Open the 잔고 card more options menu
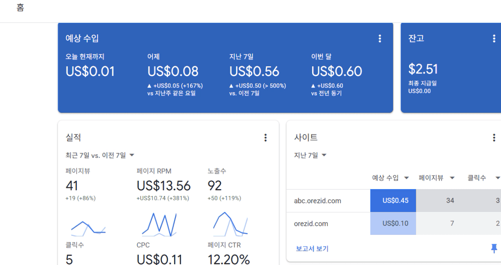The height and width of the screenshot is (265, 501). [494, 39]
